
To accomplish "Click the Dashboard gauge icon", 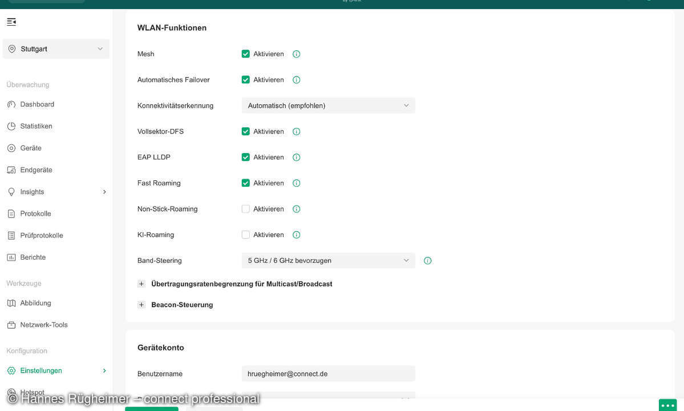I will pos(11,104).
